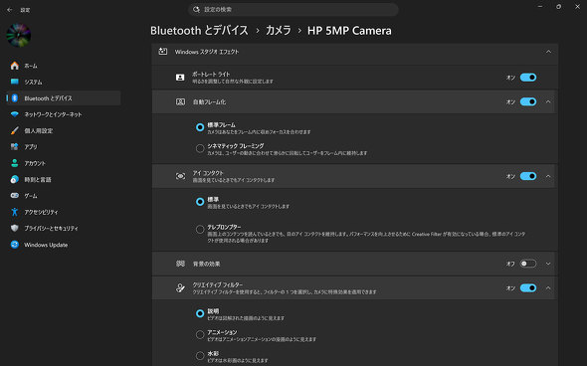587x366 pixels.
Task: Select 標準フレーム radio button
Action: pyautogui.click(x=200, y=127)
